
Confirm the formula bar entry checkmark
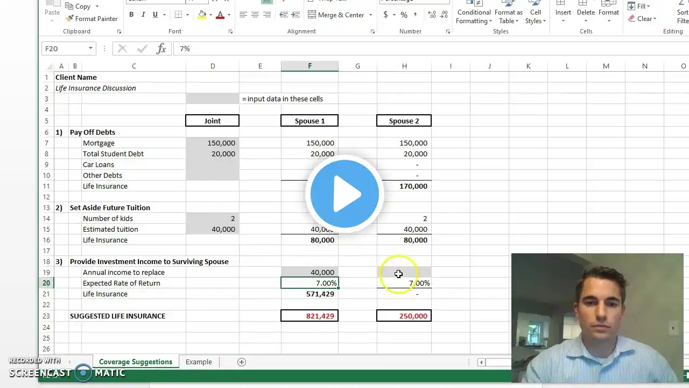(142, 49)
